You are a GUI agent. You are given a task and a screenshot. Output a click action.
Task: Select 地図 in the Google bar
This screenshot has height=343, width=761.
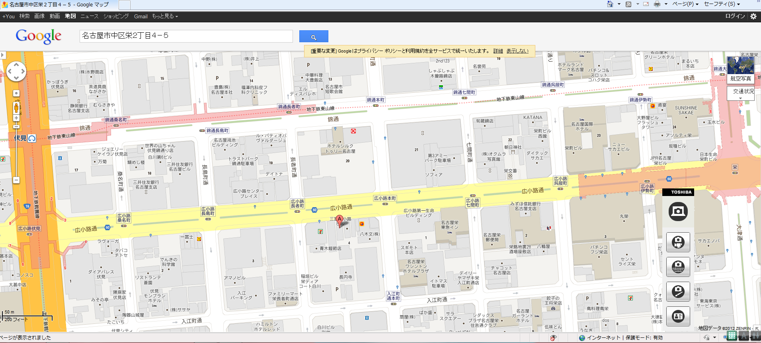click(70, 16)
